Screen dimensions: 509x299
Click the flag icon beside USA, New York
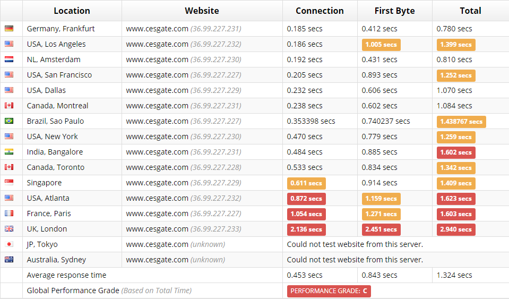[x=9, y=136]
